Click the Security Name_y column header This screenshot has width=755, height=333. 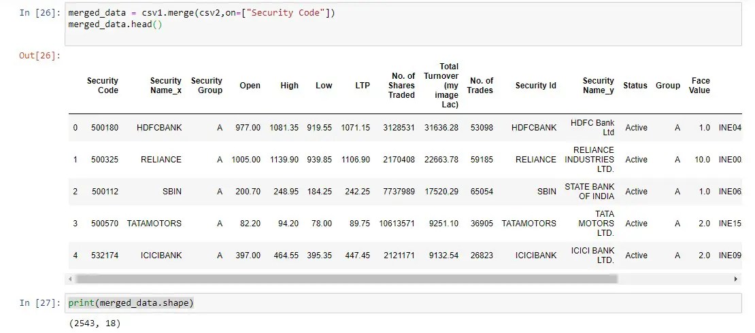[598, 85]
